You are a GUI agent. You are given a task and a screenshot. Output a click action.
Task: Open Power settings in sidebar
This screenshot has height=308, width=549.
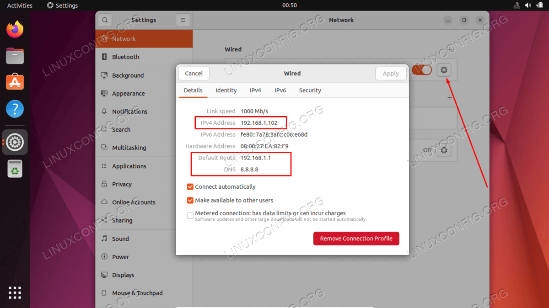click(x=144, y=257)
